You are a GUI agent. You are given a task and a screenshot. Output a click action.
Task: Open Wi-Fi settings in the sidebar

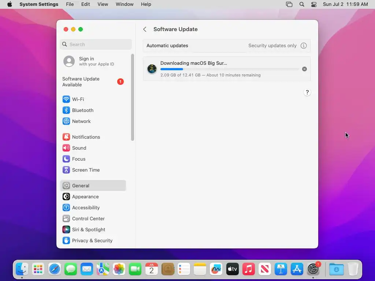pos(93,99)
